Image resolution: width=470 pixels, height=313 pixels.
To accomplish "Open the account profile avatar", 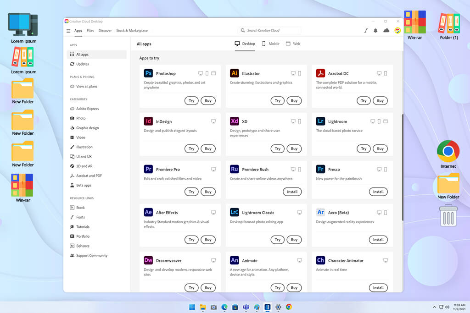I will pos(397,31).
